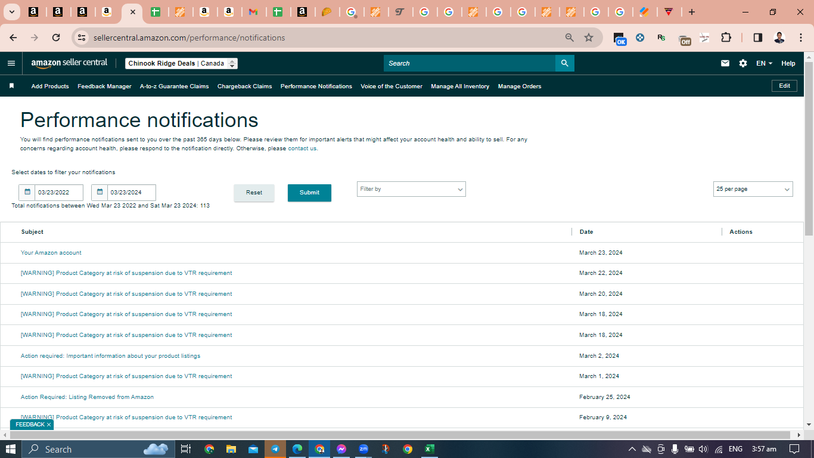Open the Chrome three-dot menu
Image resolution: width=814 pixels, height=458 pixels.
click(800, 38)
